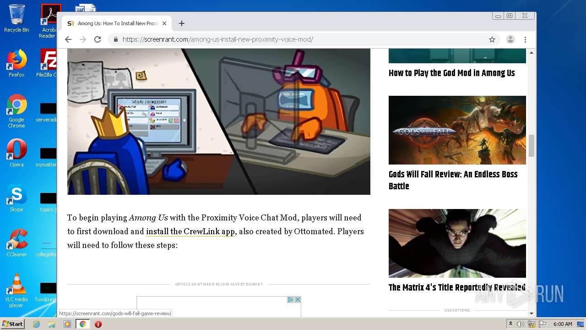
Task: Click the address bar URL field
Action: 302,39
